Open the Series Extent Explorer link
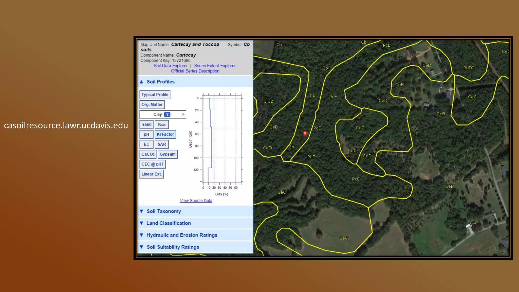 pos(215,66)
